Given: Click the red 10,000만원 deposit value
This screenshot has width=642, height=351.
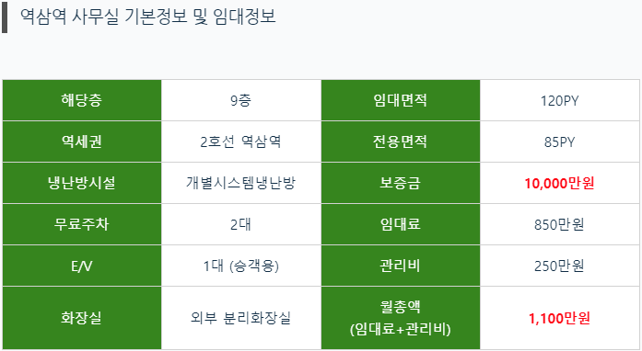Looking at the screenshot, I should coord(559,184).
